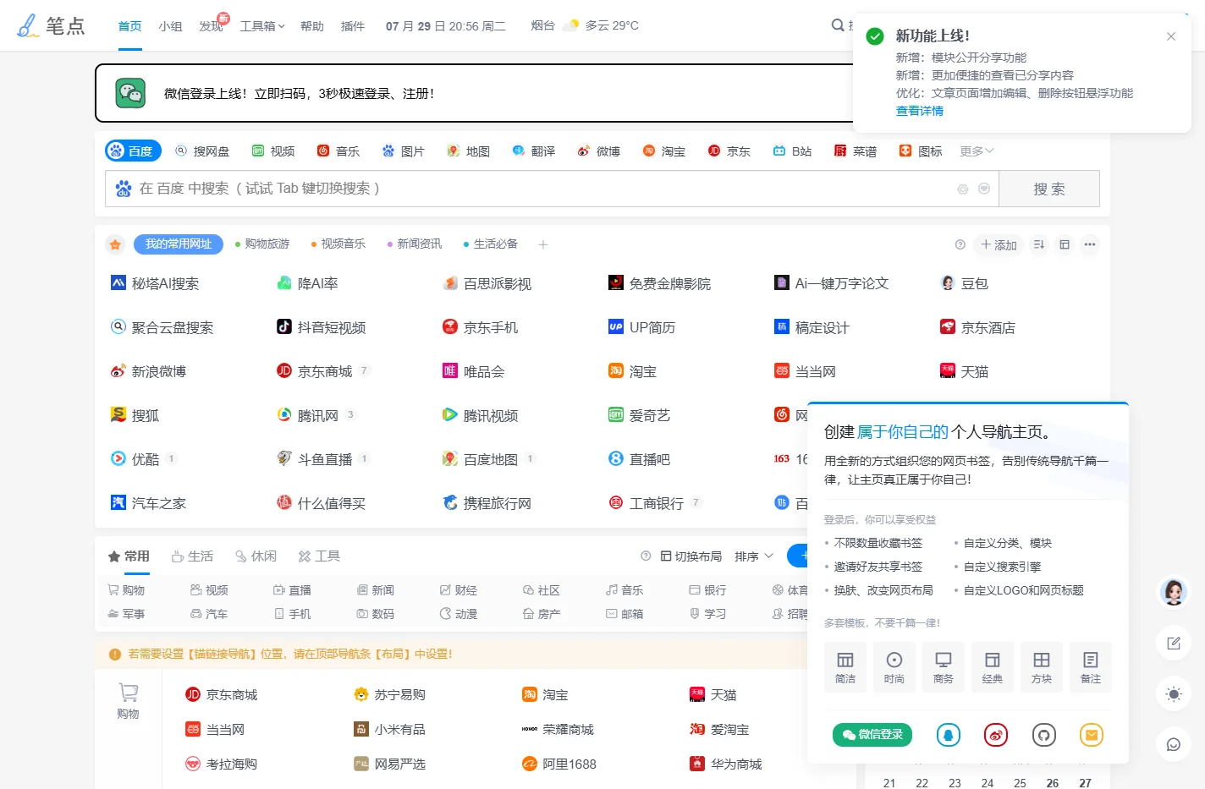This screenshot has width=1205, height=789.
Task: Open the 帮助 menu item
Action: (x=312, y=26)
